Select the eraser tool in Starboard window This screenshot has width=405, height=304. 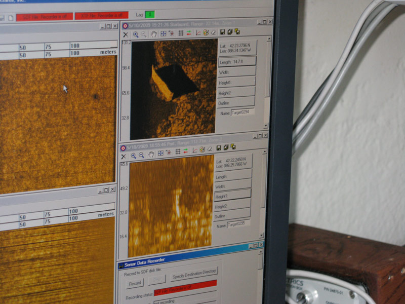click(213, 32)
